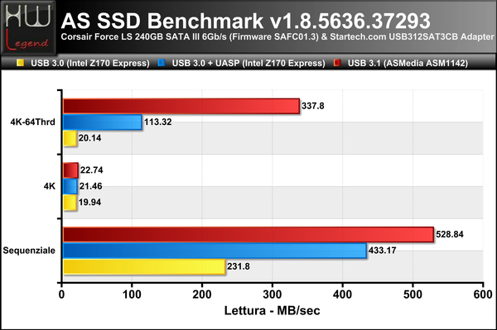Click the 300 tick label on the axis
The height and width of the screenshot is (330, 497).
[x=273, y=294]
